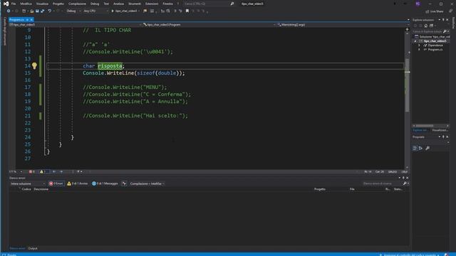The width and height of the screenshot is (456, 256).
Task: Click the bookmark toolbar icon
Action: click(187, 11)
